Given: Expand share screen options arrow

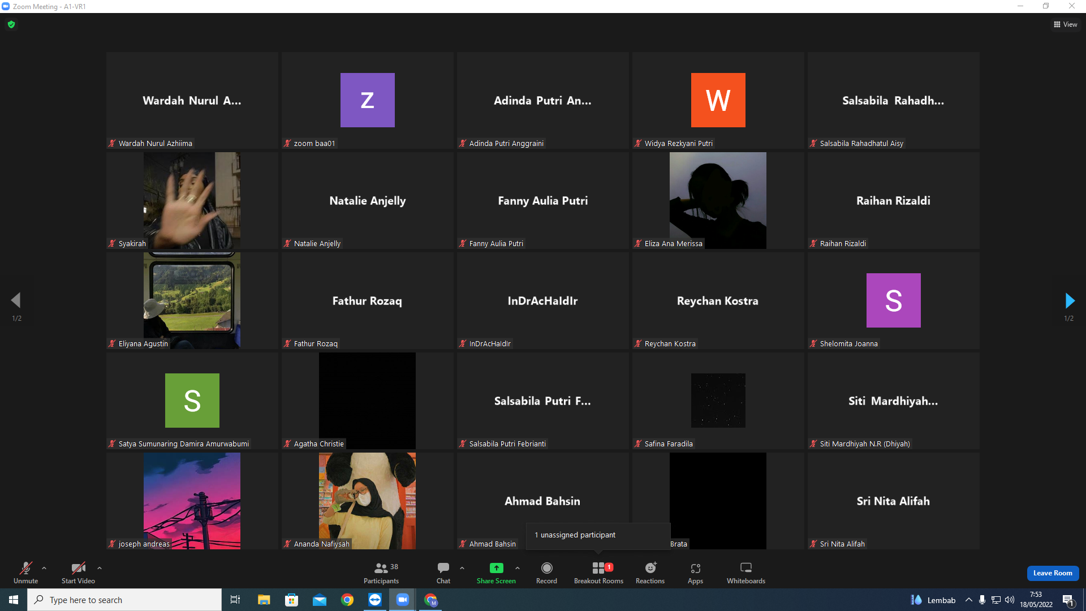Looking at the screenshot, I should point(518,568).
